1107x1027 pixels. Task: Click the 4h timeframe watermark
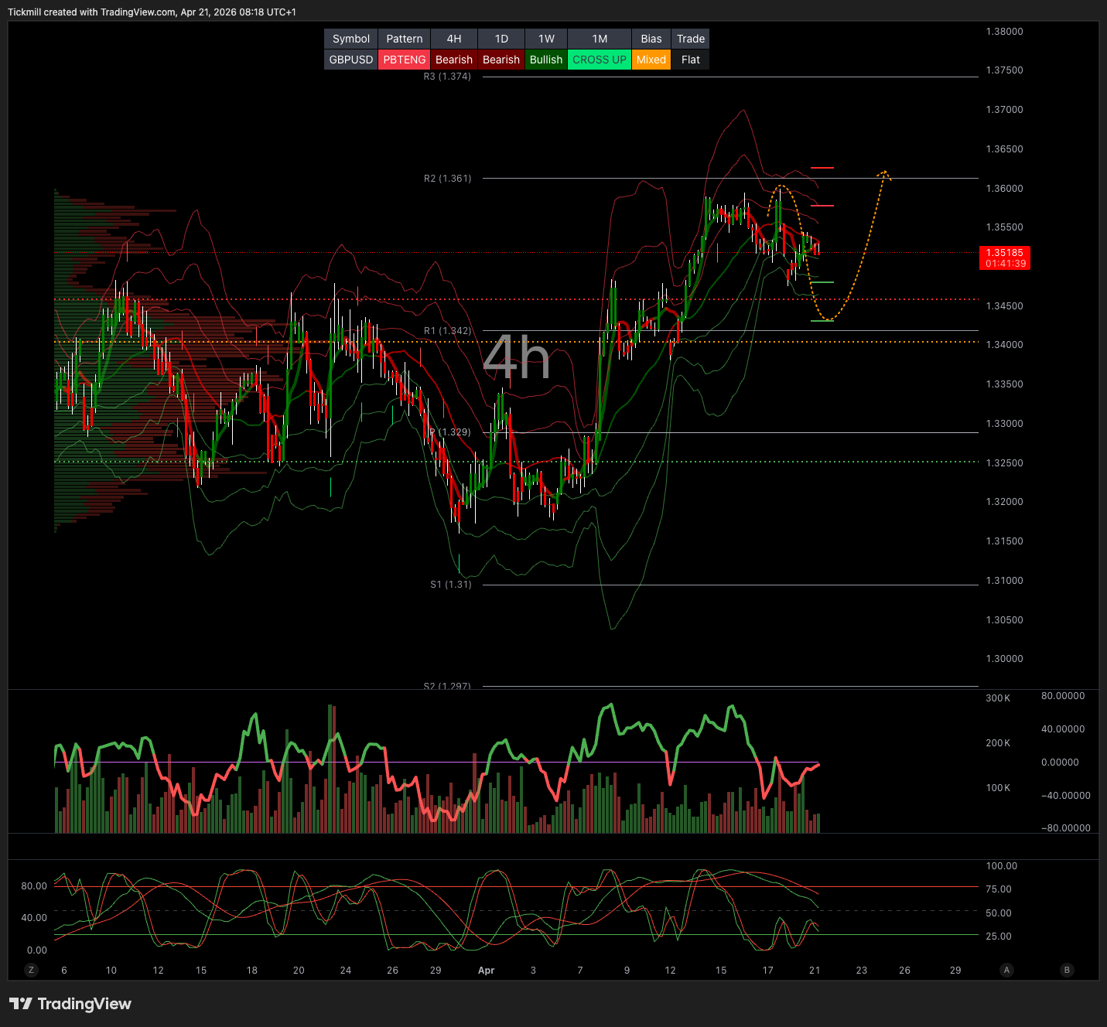tap(516, 358)
